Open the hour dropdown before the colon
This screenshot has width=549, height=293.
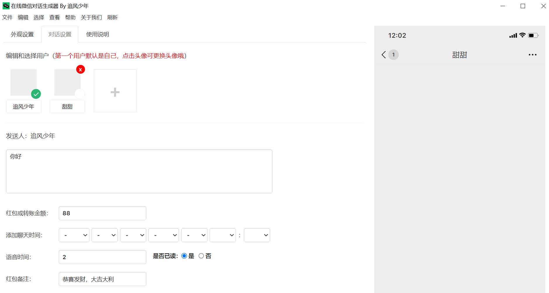(x=223, y=235)
